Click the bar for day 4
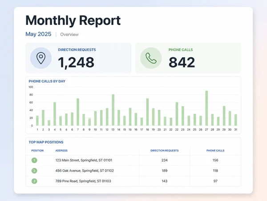Screen dimensions: 267x201 tap(55, 114)
